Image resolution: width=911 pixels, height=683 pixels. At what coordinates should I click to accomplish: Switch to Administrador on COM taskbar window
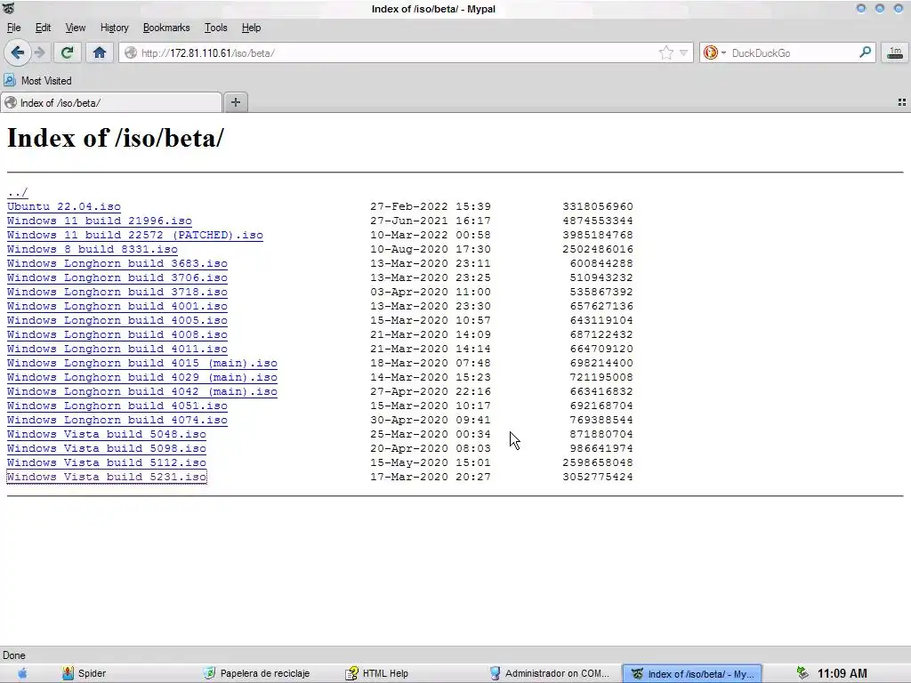tap(549, 673)
